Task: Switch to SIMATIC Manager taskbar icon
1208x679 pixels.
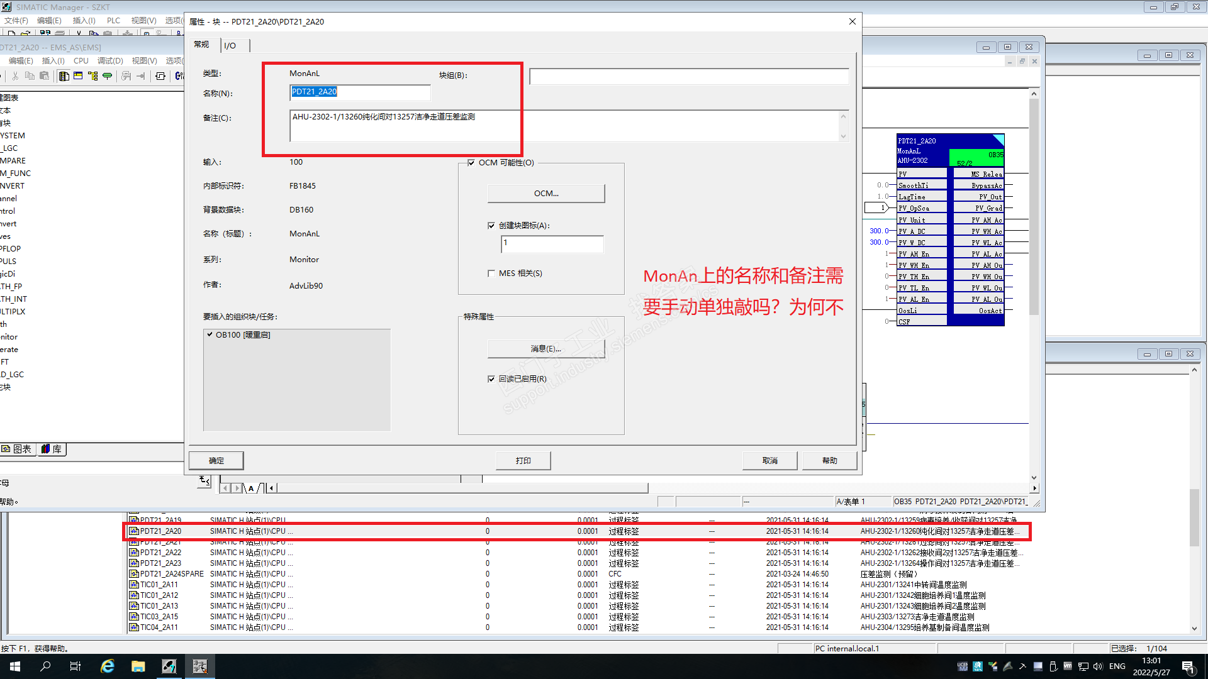Action: click(169, 666)
